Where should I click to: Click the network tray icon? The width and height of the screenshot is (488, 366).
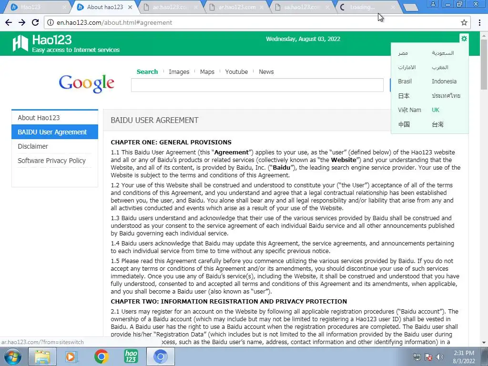click(417, 357)
